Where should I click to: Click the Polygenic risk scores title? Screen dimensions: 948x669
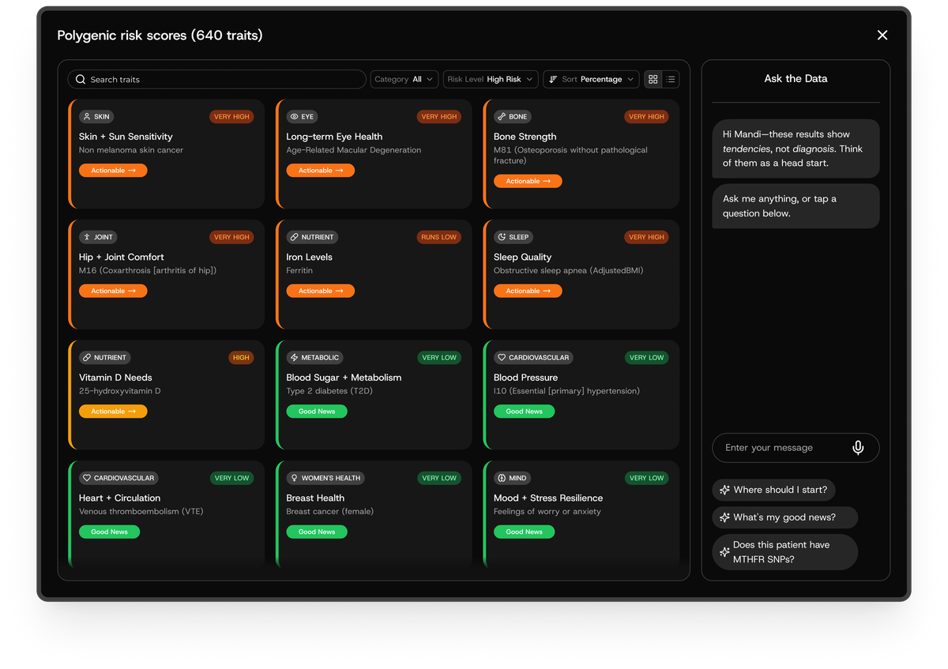click(160, 36)
